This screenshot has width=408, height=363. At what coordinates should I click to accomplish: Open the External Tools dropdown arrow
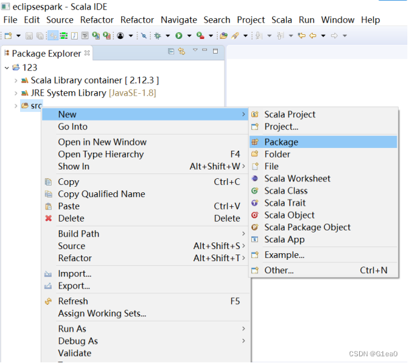pyautogui.click(x=211, y=35)
